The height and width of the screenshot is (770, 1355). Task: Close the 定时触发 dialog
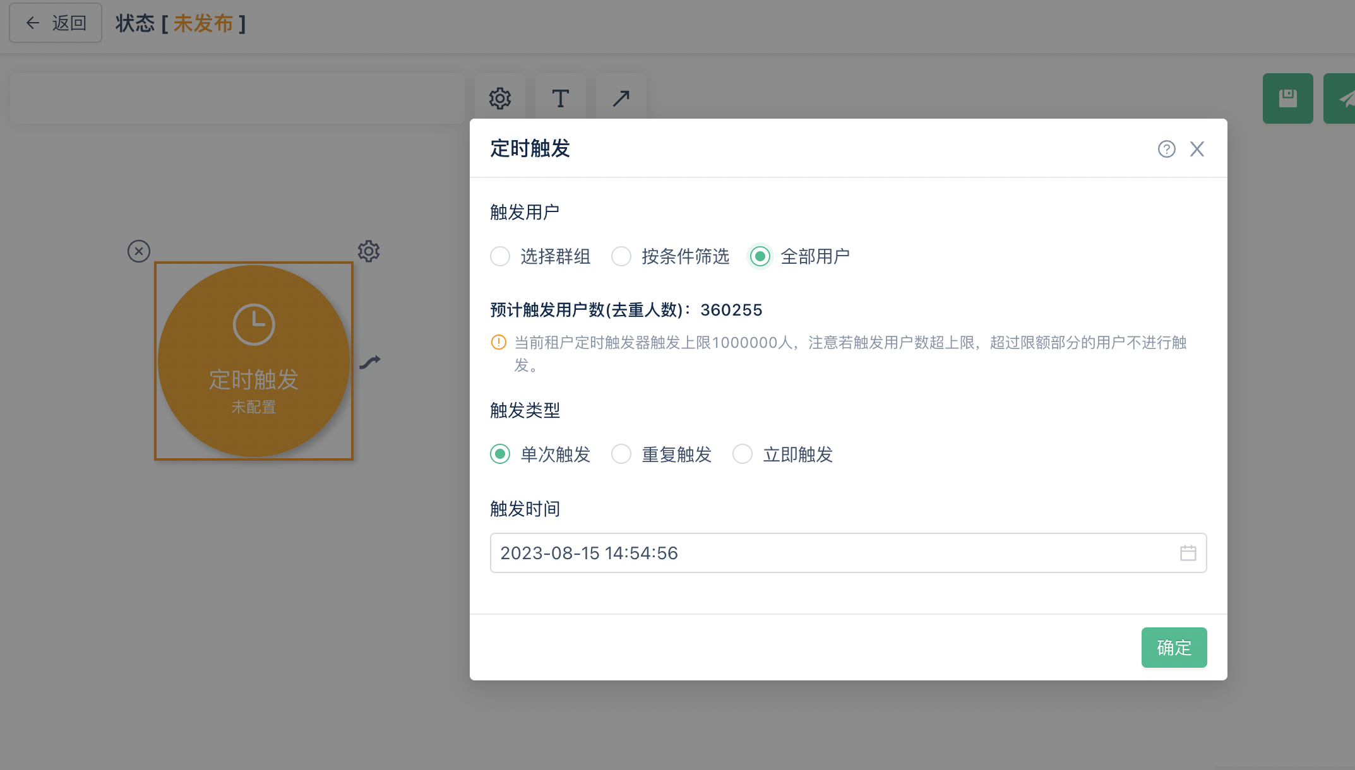(1197, 149)
